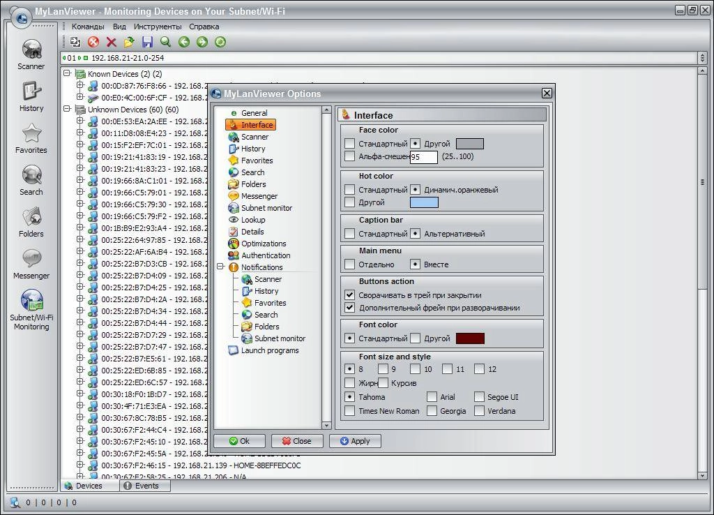This screenshot has width=714, height=515.
Task: Select the Verdana font option
Action: (x=479, y=410)
